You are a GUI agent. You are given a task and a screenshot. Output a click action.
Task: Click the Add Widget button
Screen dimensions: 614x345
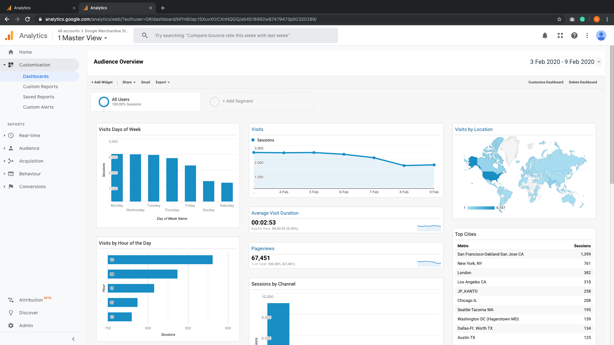[x=102, y=82]
